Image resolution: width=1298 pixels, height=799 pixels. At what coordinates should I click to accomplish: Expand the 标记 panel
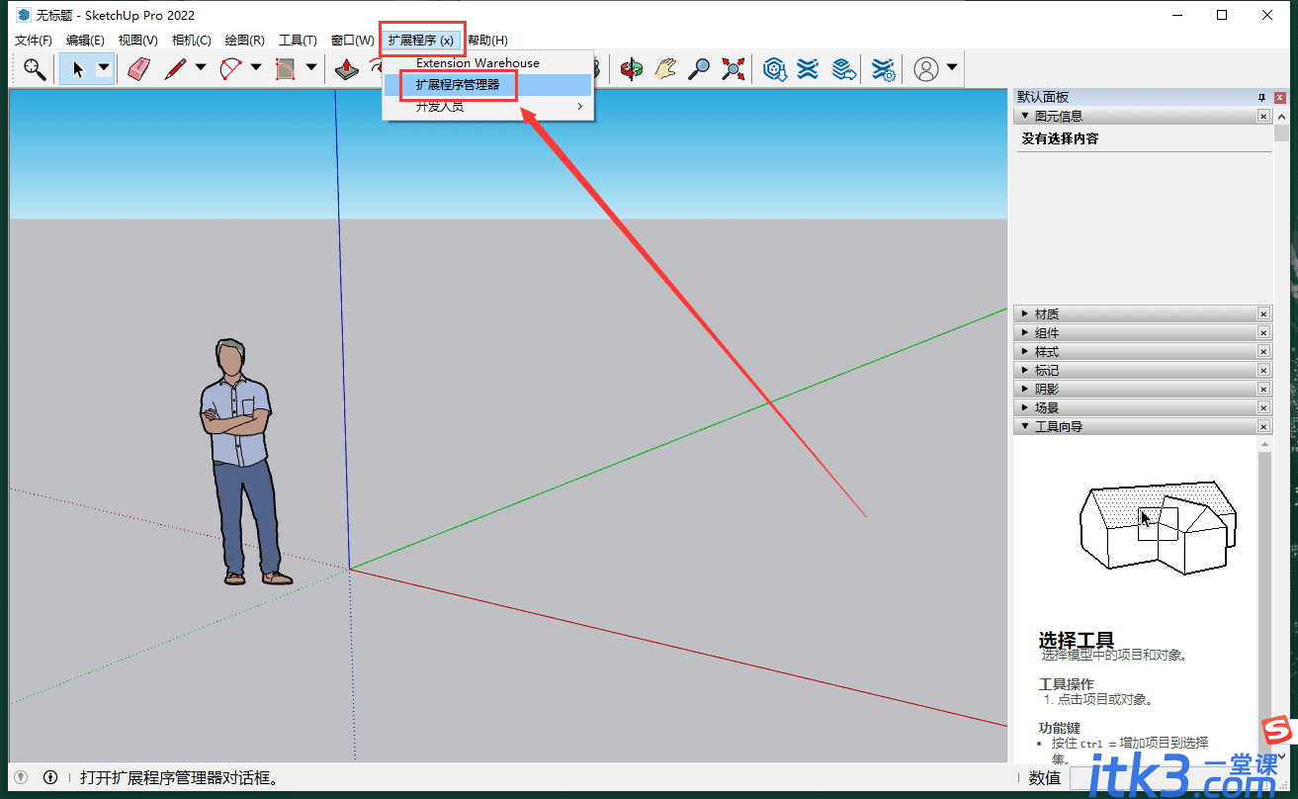point(1025,370)
